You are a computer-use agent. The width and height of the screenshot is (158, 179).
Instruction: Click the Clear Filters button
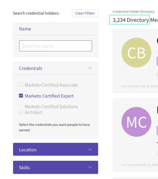coord(85,13)
